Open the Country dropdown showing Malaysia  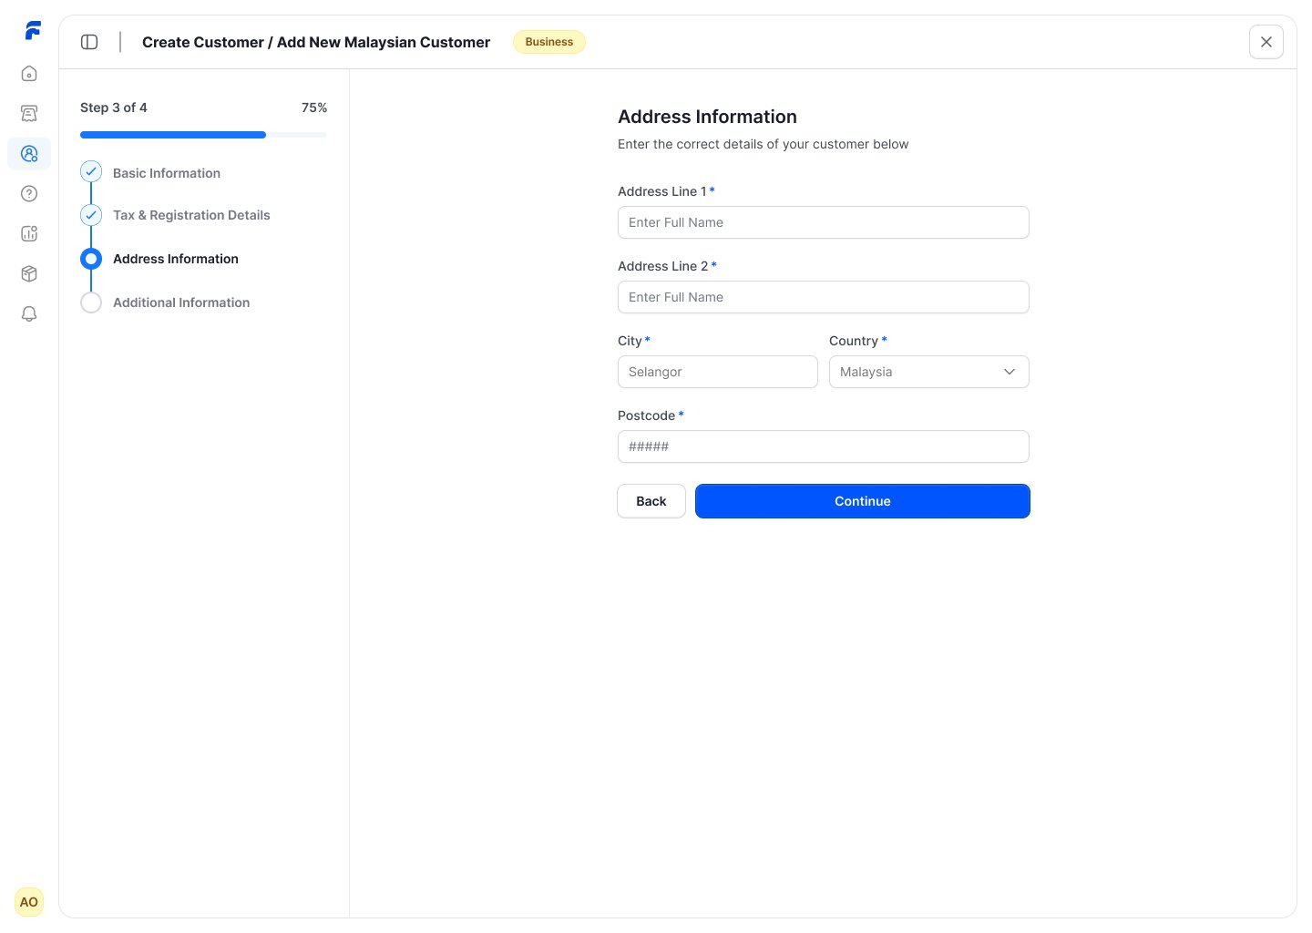(x=929, y=372)
